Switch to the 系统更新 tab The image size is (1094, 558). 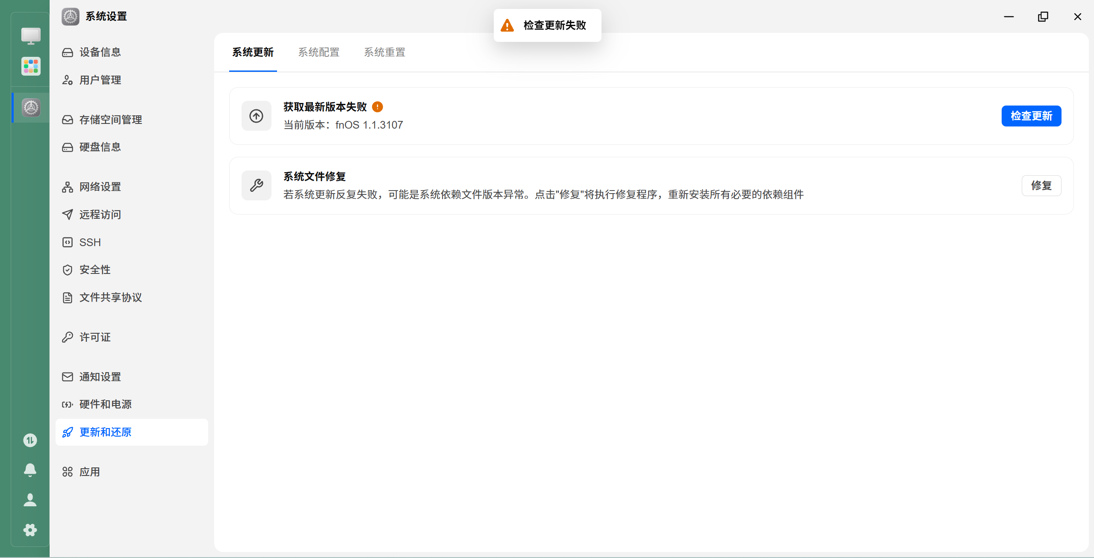coord(253,53)
